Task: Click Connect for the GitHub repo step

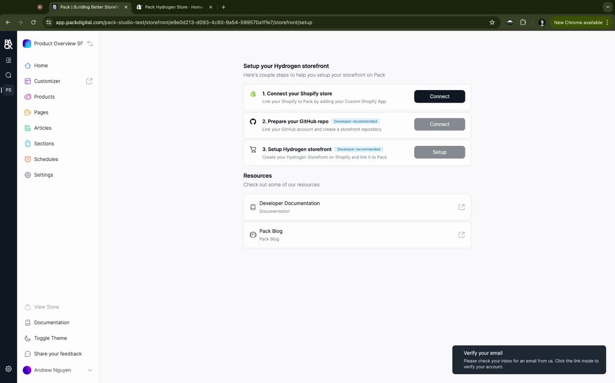Action: (x=440, y=124)
